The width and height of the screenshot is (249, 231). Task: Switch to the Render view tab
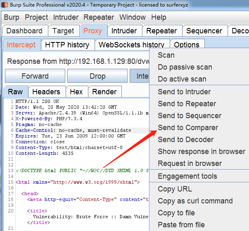coord(104,92)
